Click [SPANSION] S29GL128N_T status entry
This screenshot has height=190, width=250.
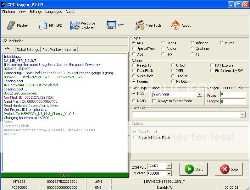pos(164,182)
